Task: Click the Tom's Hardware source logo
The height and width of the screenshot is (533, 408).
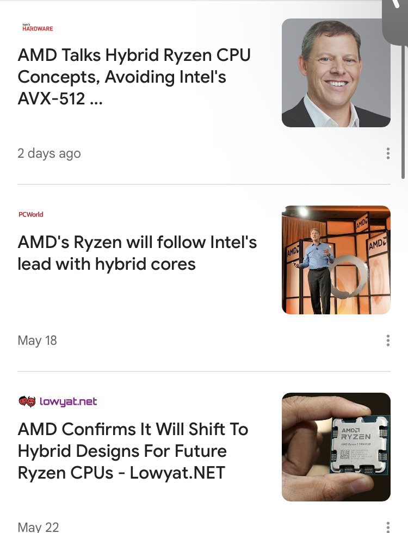Action: [38, 27]
